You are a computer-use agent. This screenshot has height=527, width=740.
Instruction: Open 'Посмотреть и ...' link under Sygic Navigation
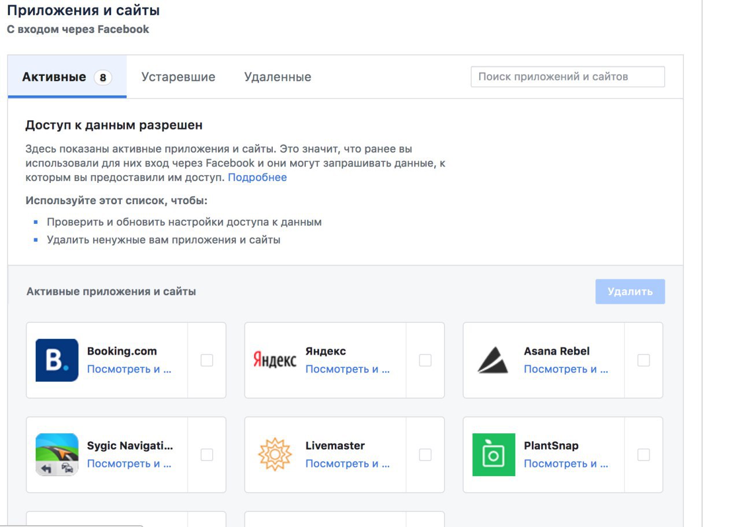(129, 463)
